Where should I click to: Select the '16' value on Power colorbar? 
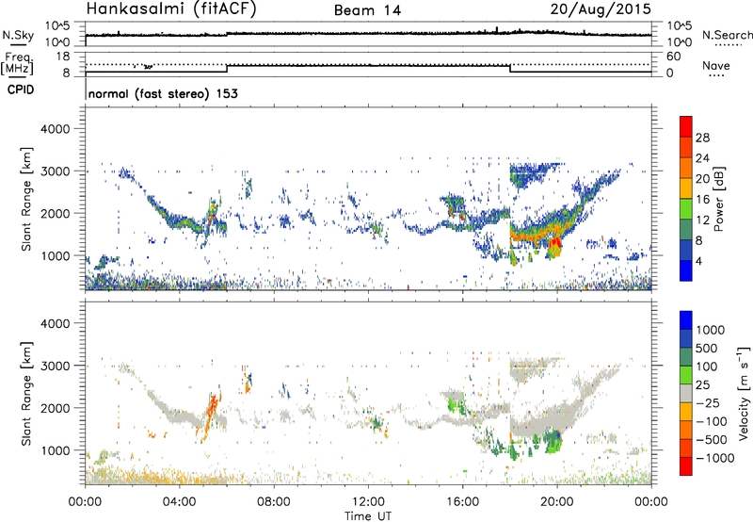(702, 200)
